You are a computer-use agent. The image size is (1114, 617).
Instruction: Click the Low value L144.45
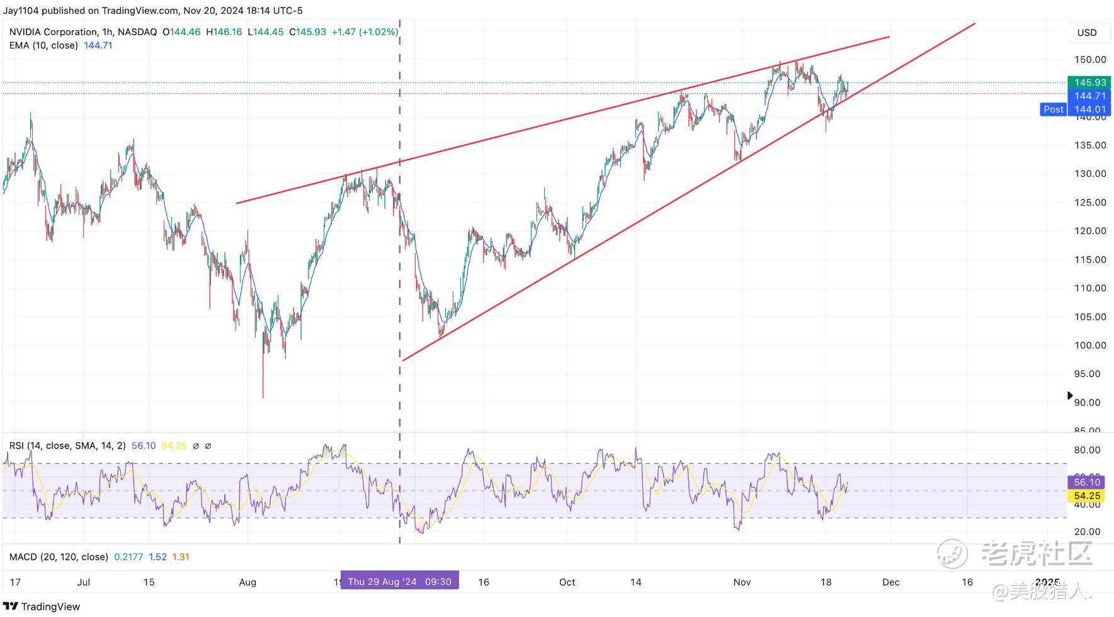click(x=265, y=31)
